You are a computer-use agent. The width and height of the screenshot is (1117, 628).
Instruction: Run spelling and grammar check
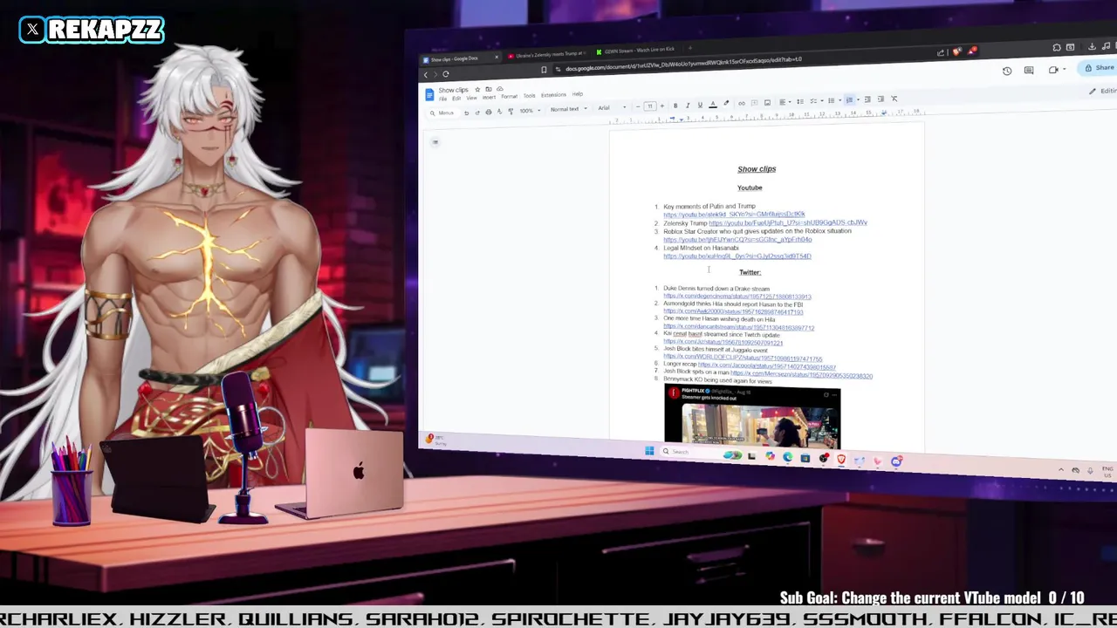pyautogui.click(x=499, y=111)
